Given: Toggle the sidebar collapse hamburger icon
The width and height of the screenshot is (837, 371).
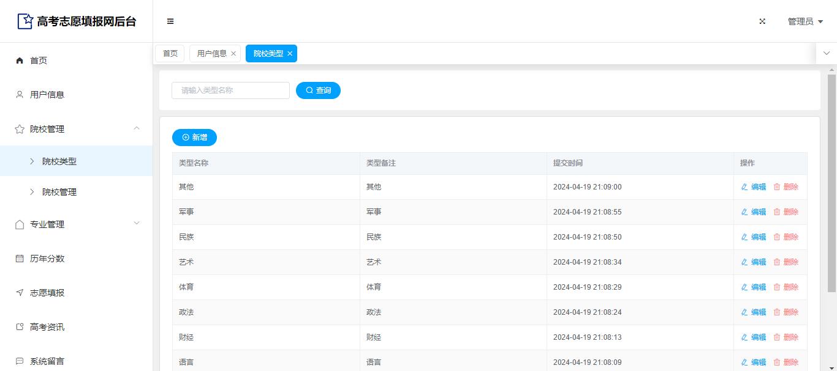Looking at the screenshot, I should (x=170, y=21).
